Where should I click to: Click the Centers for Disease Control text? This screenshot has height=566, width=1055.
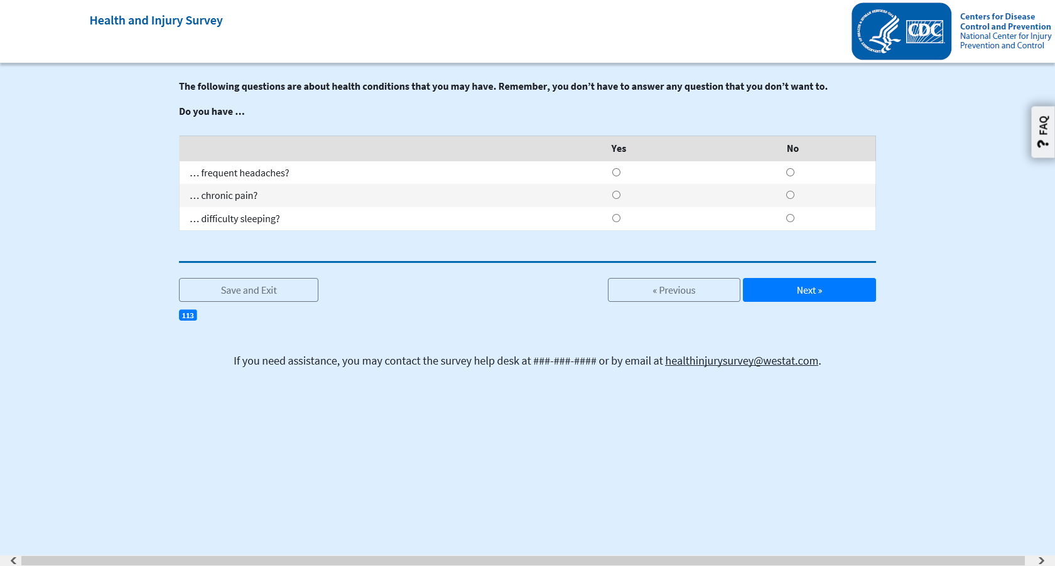tap(1005, 21)
